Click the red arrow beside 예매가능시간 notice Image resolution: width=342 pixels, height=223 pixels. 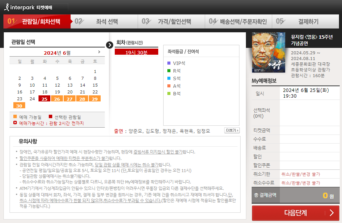pyautogui.click(x=14, y=122)
